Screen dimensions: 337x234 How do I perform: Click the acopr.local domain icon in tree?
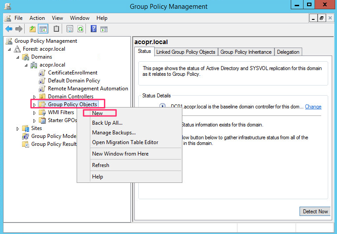pos(34,65)
